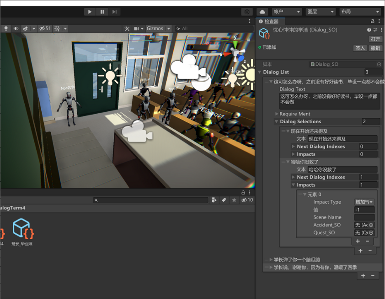Toggle hidden objects visibility showing 51
The image size is (385, 299).
45,28
